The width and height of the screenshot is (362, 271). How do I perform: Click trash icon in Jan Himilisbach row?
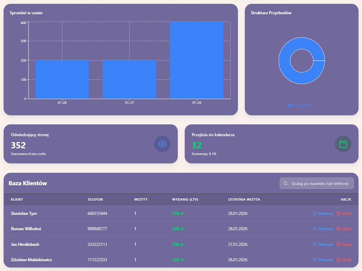click(338, 245)
